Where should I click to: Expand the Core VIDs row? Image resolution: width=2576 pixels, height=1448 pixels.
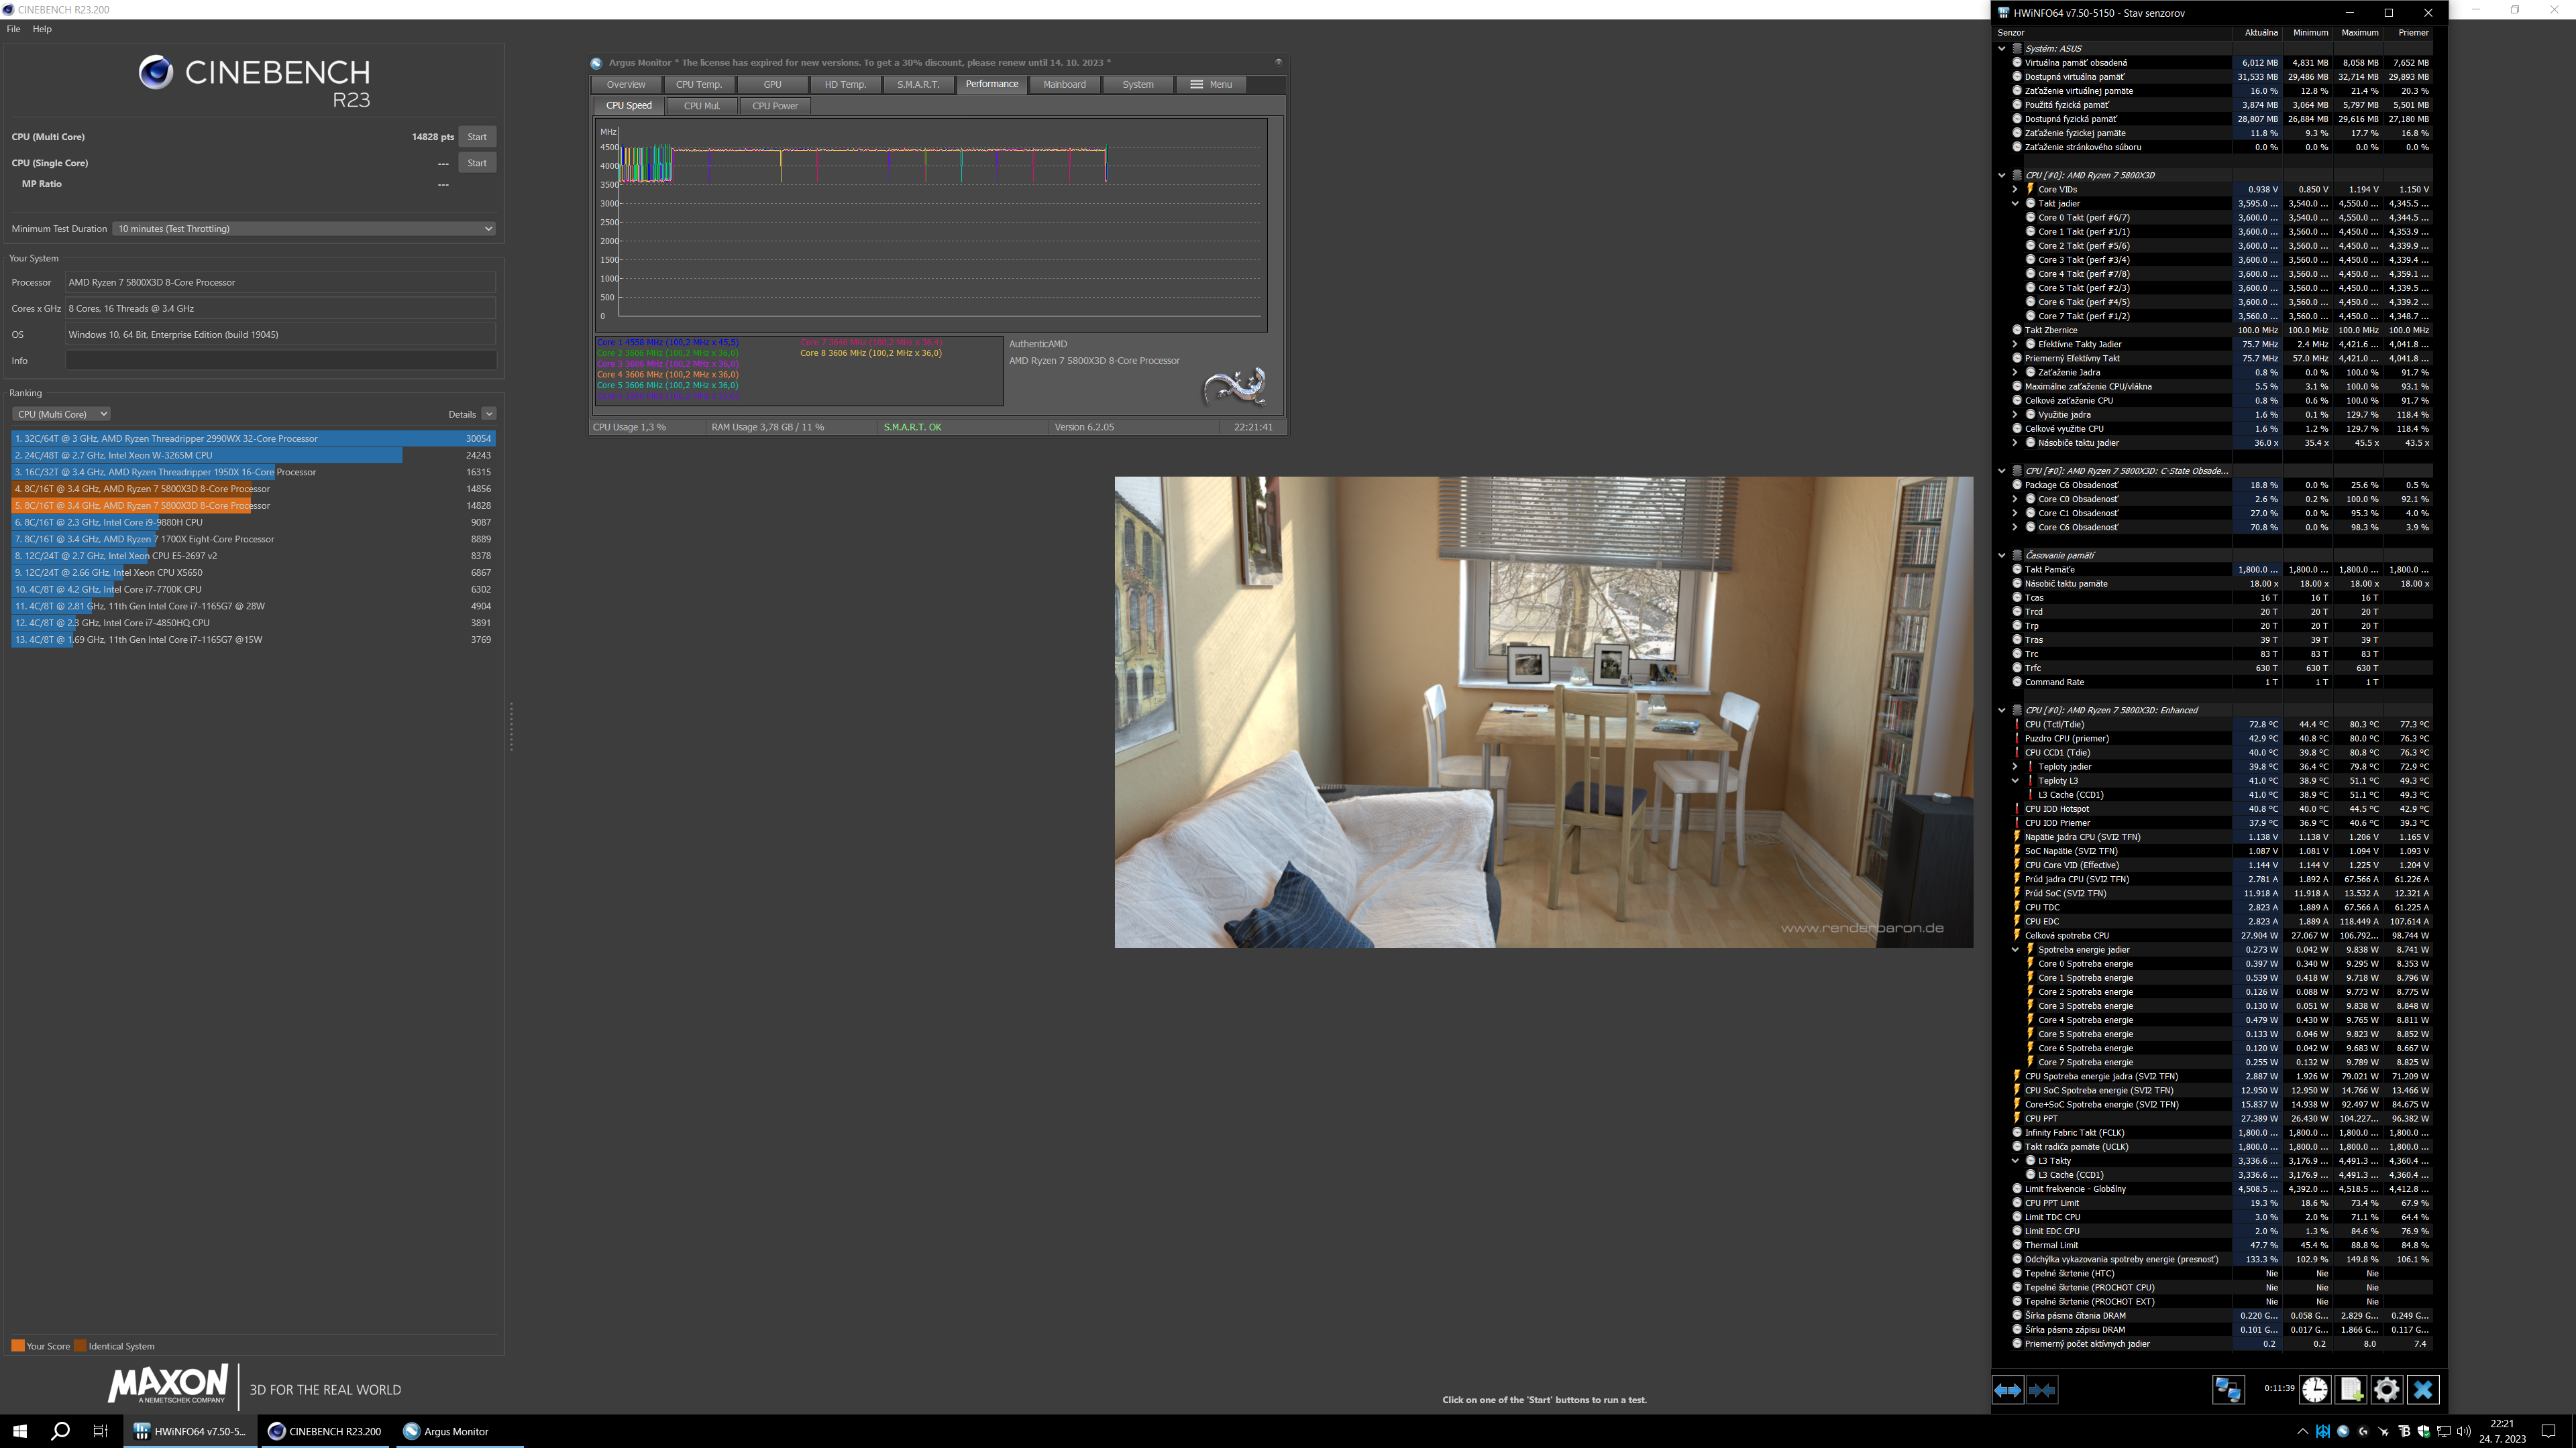point(2015,189)
